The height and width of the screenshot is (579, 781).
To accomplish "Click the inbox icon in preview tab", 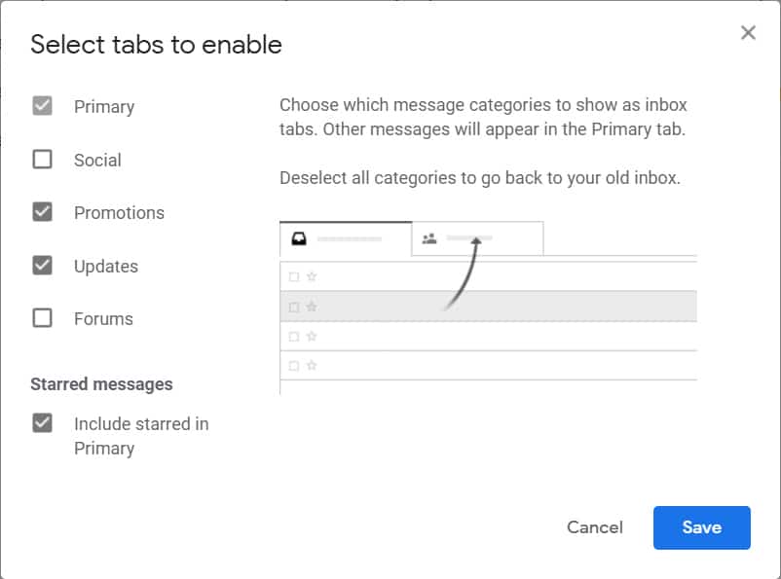I will [x=299, y=239].
